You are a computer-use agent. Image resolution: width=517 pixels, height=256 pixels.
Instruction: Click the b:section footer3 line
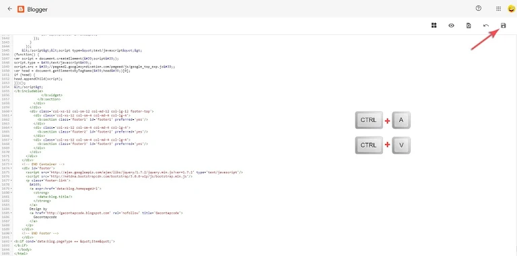click(x=92, y=144)
